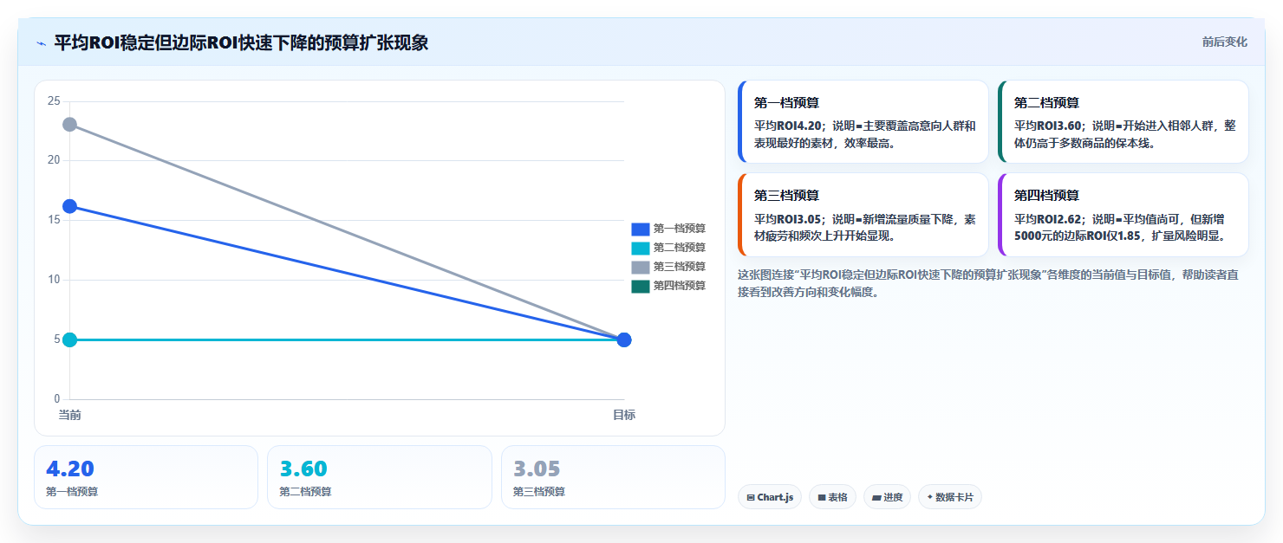Click the 15 y-axis tick label
Image resolution: width=1283 pixels, height=543 pixels.
pos(54,220)
